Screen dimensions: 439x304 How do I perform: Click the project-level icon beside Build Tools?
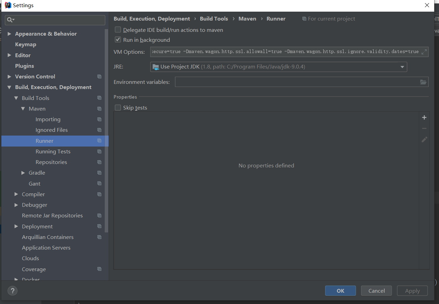(x=99, y=98)
